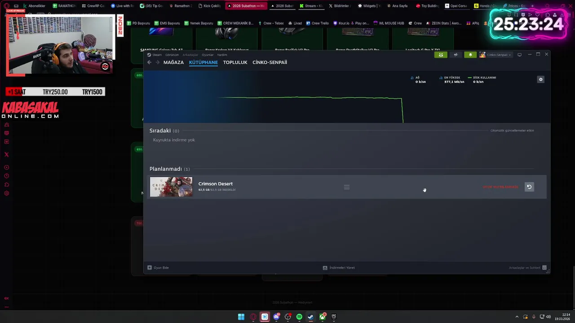The width and height of the screenshot is (575, 323).
Task: Open the Crew - Tebex bookmark
Action: [271, 23]
